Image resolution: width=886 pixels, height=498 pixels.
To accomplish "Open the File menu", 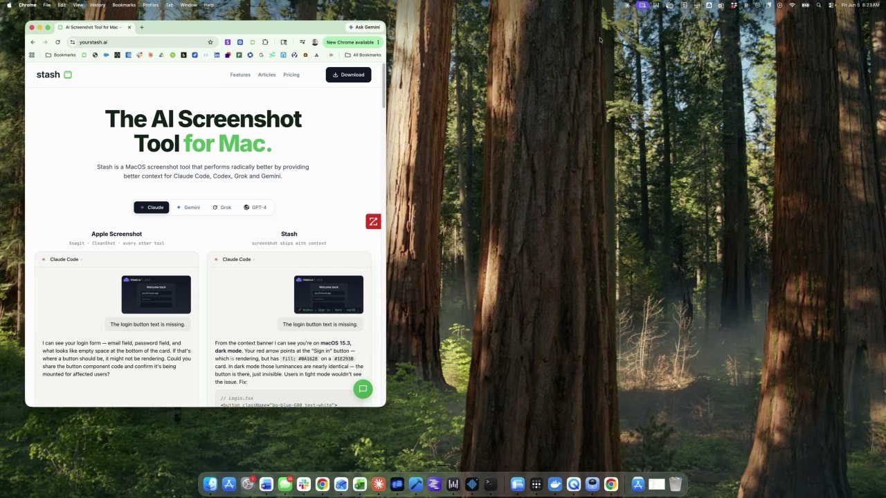I will [47, 5].
